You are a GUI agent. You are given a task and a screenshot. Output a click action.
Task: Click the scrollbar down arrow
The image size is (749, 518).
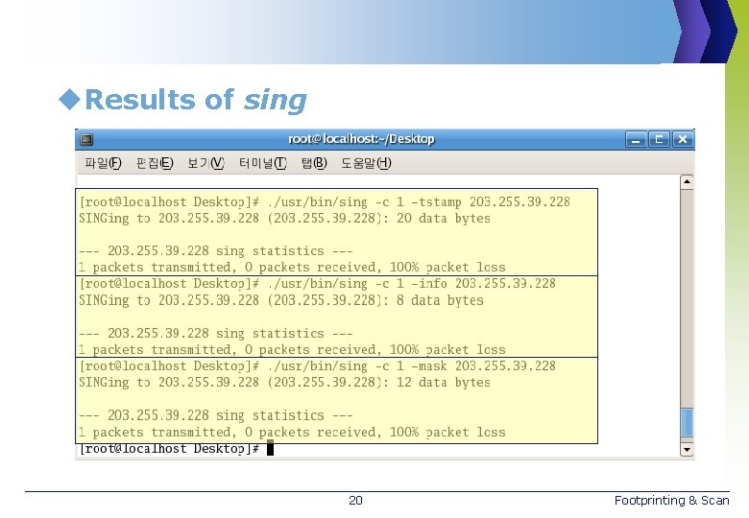(x=687, y=449)
